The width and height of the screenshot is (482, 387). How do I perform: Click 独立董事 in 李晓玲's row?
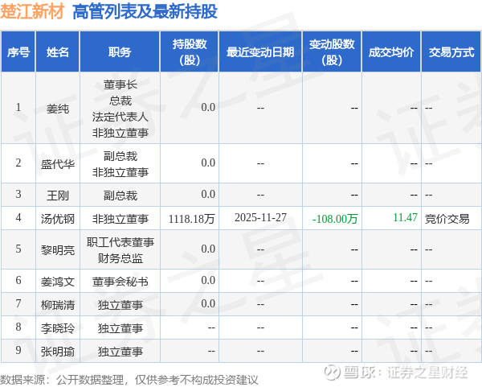[120, 328]
